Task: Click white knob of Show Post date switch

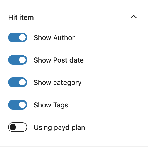Action: click(22, 60)
